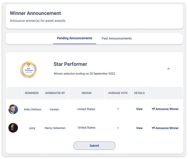Viewport: 188px width, 159px height.
Task: View details for Kelly Clarkson
Action: click(x=139, y=109)
